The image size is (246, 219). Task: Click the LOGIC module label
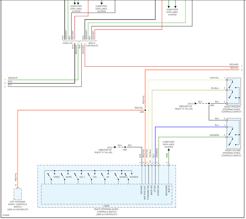point(106,206)
